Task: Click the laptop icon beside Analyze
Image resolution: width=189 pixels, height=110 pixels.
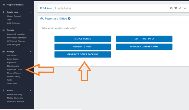Action: tap(4, 30)
